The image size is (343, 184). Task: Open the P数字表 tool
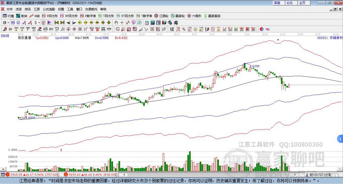click(x=88, y=16)
